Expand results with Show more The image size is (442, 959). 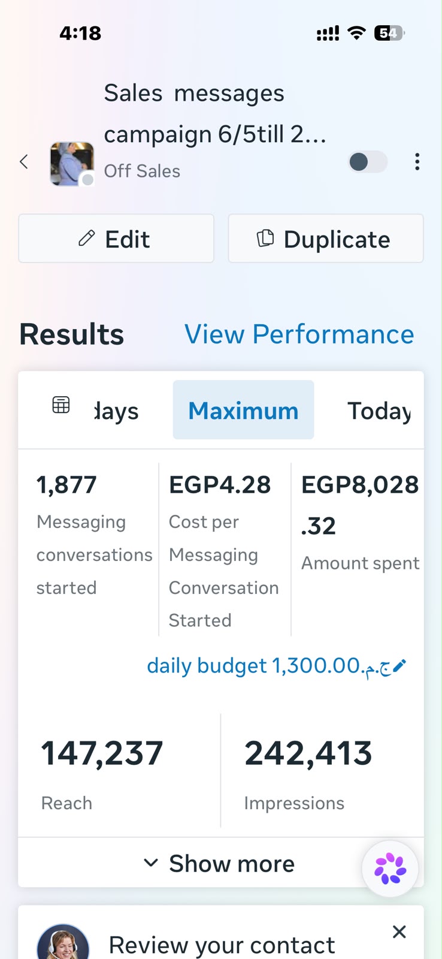[x=220, y=863]
